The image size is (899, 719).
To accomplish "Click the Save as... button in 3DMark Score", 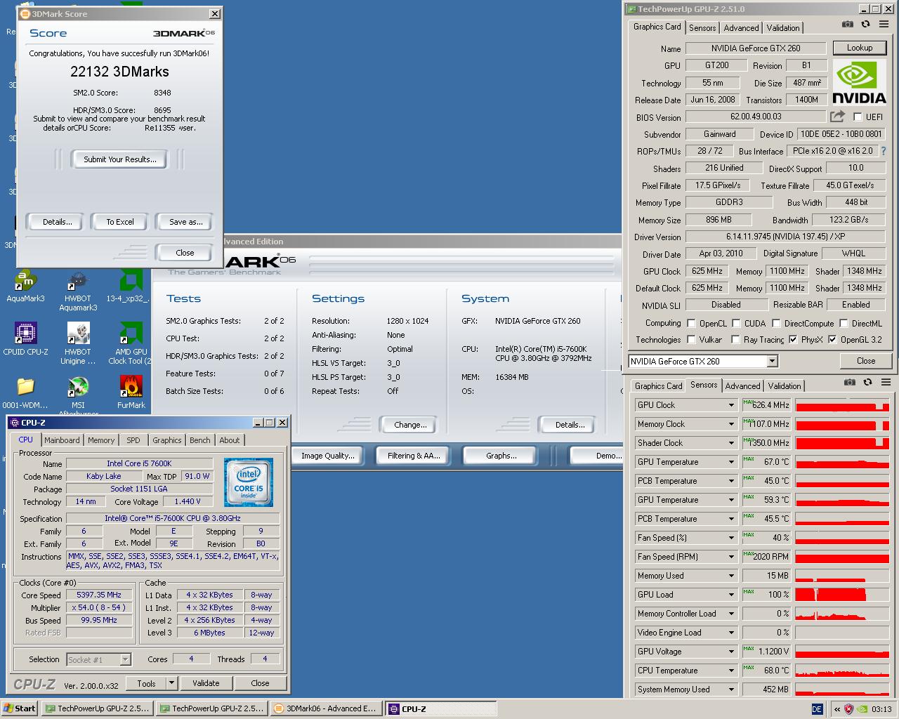I will (185, 222).
